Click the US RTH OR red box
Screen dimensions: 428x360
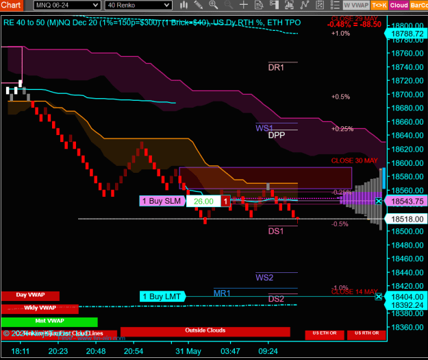click(367, 335)
